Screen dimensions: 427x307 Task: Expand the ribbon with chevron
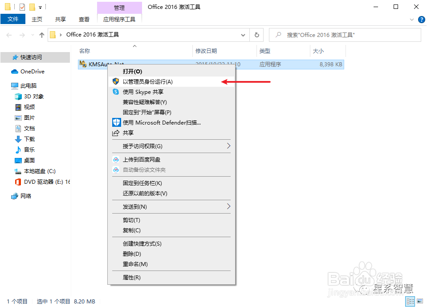coord(412,20)
